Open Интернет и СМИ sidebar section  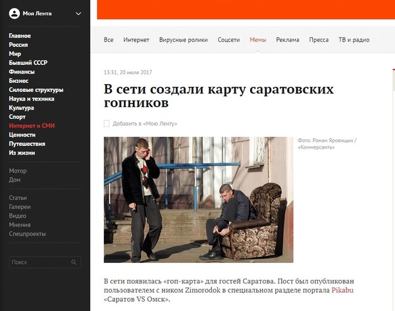[32, 126]
